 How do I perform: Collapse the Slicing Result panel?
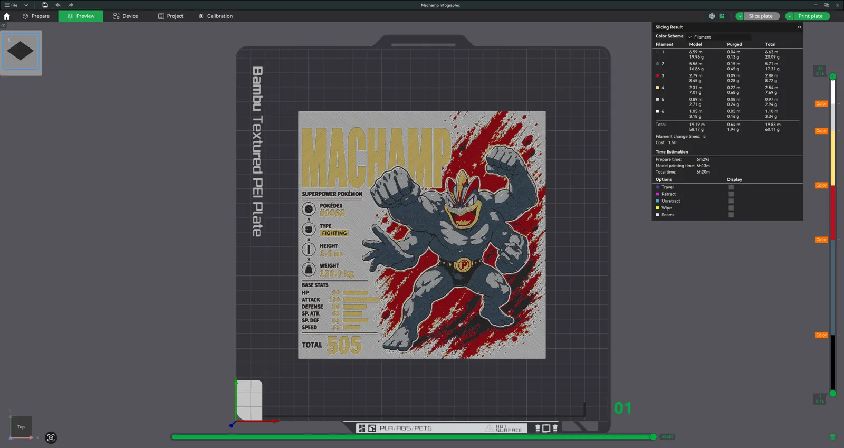click(x=799, y=27)
